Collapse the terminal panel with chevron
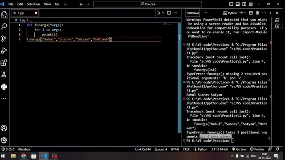 271,13
